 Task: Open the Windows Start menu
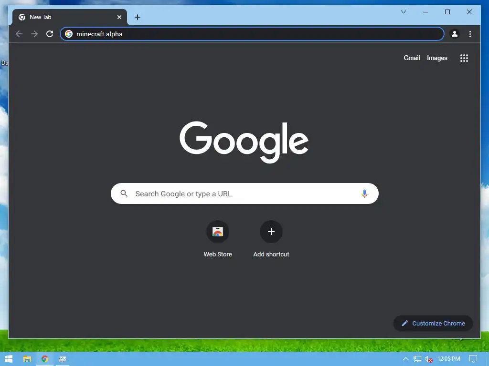[x=9, y=359]
